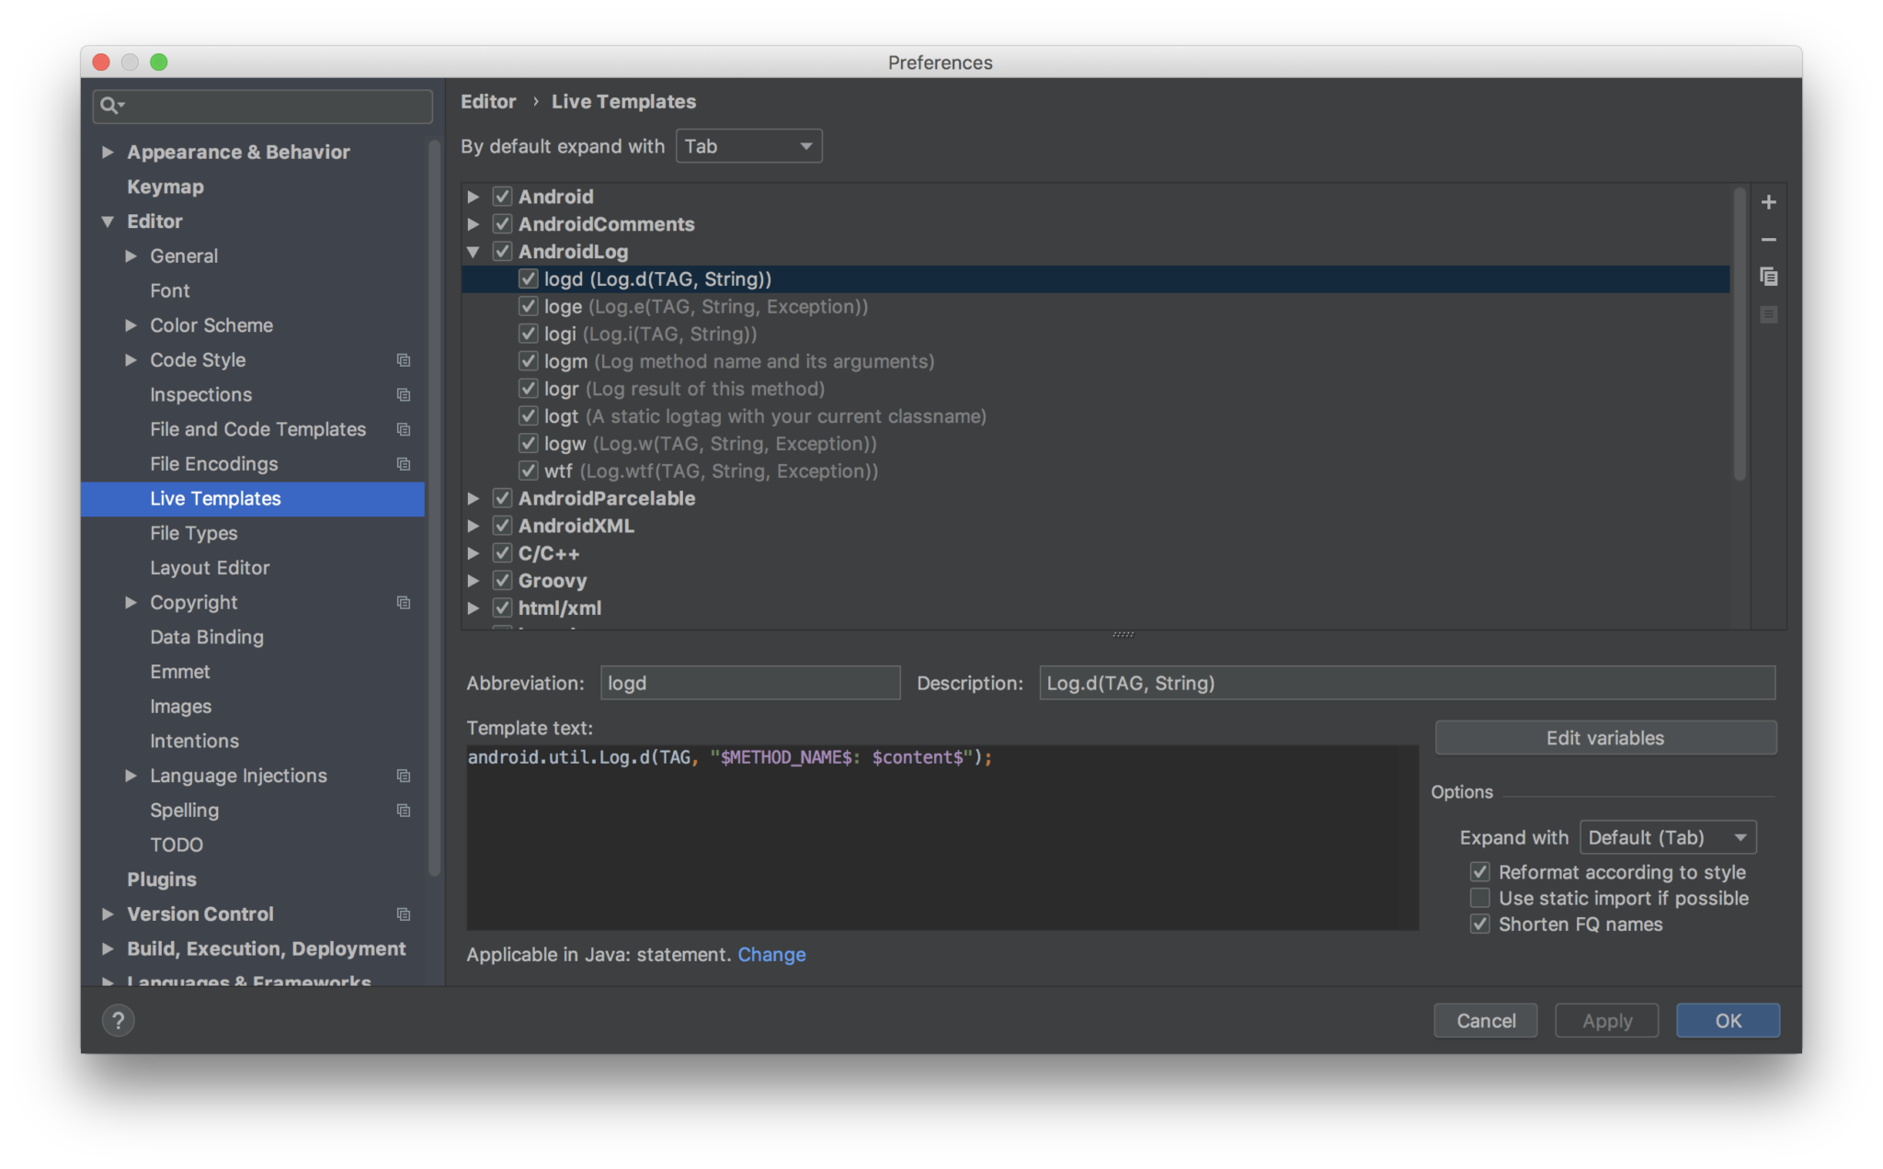Click the Edit variables button
The width and height of the screenshot is (1883, 1169).
point(1604,737)
